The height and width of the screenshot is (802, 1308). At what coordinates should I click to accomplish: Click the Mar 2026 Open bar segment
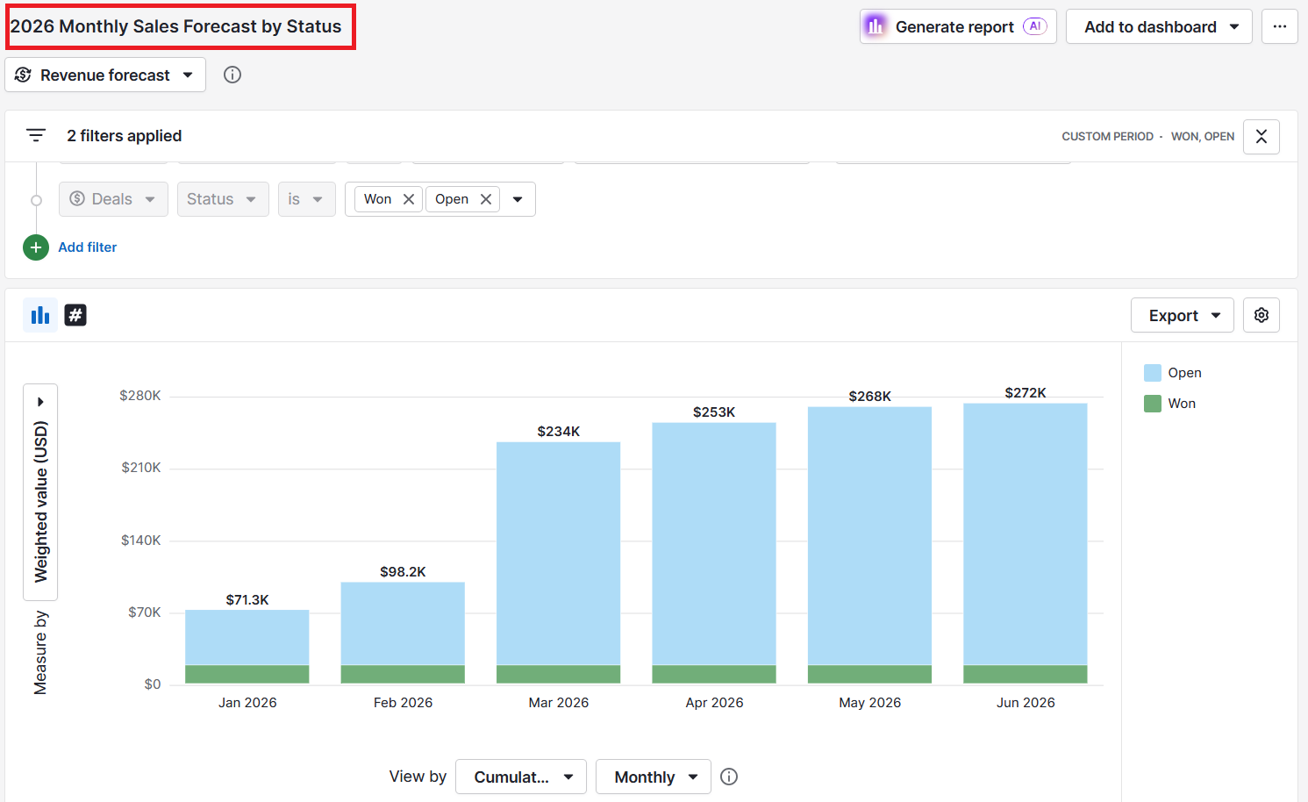559,554
